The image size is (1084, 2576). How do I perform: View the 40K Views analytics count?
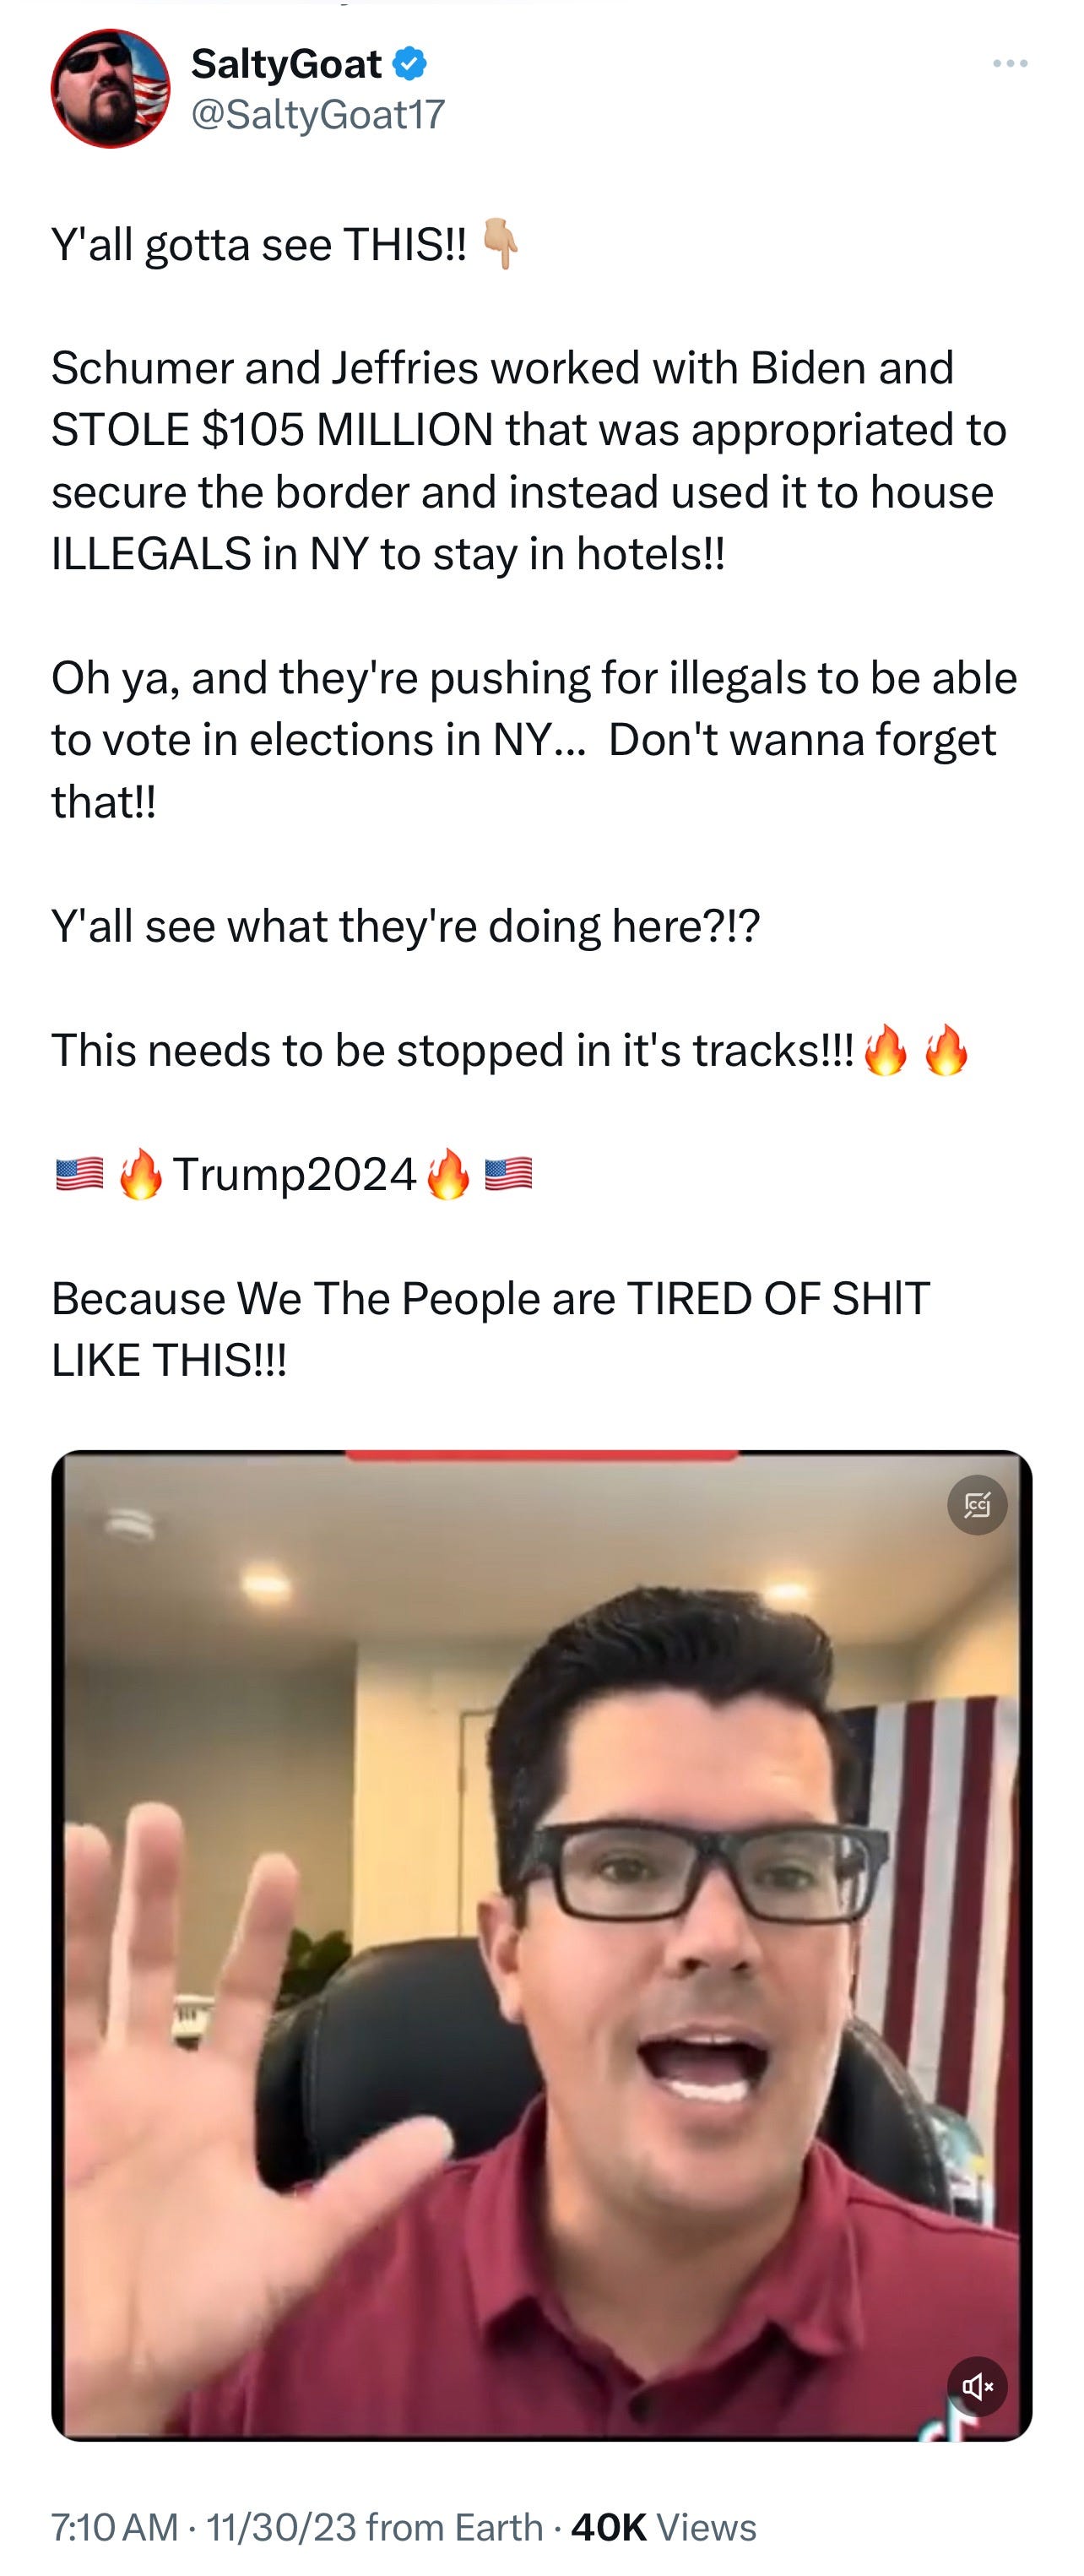point(663,2527)
